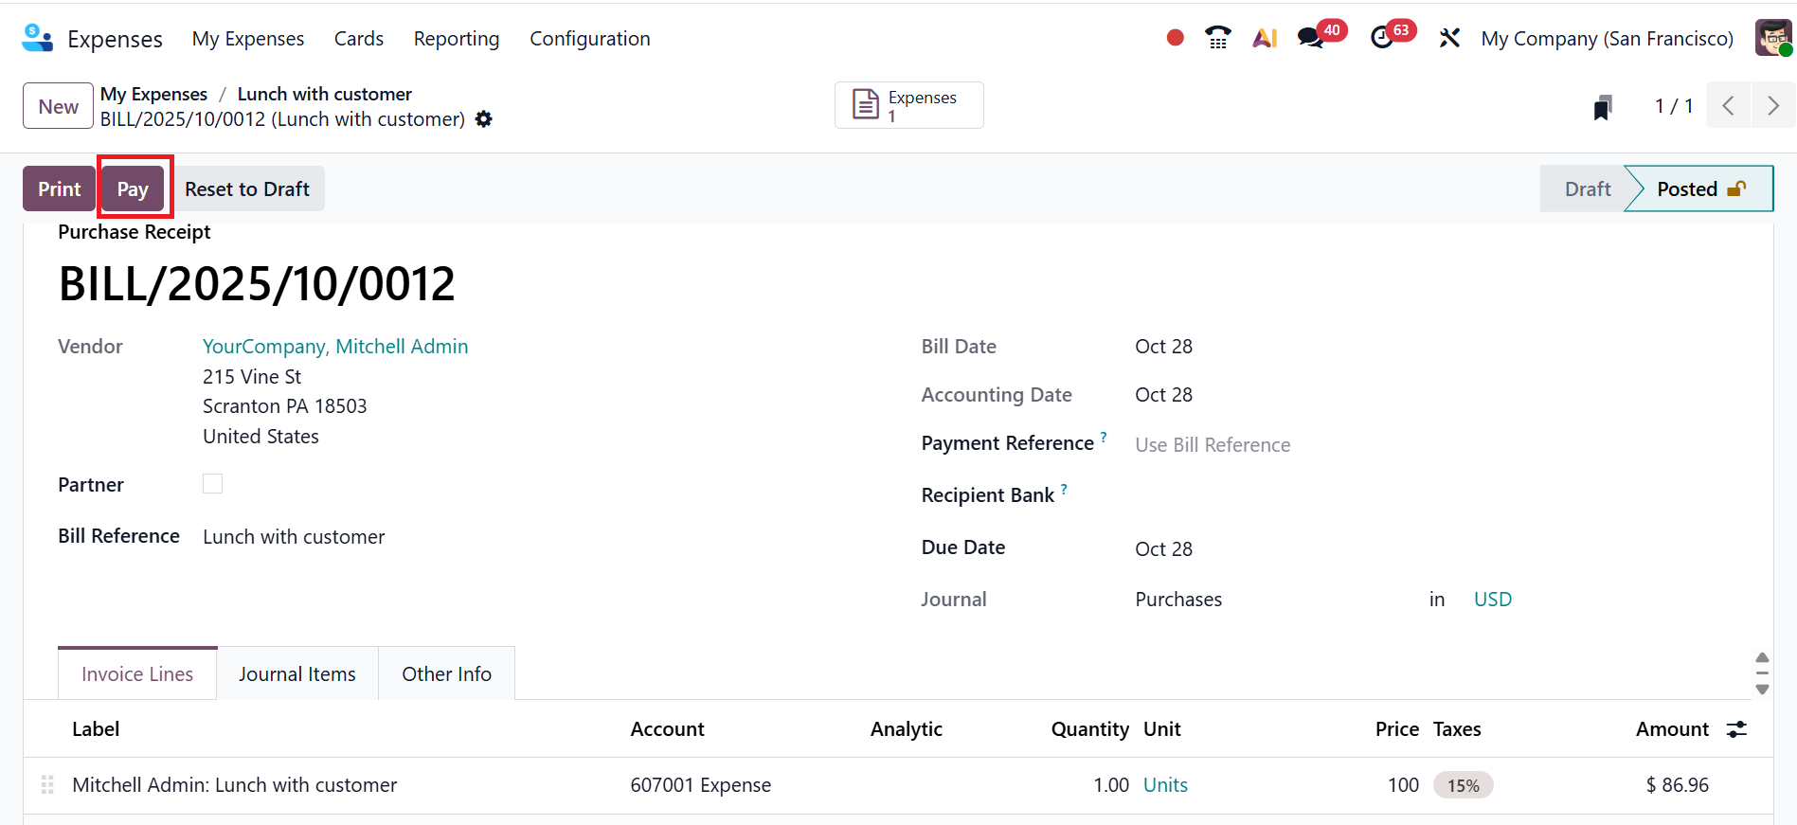Click the red recording indicator icon
Viewport: 1797px width, 825px height.
1175,38
